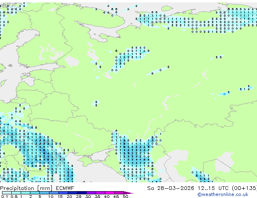Click the 0.5–1 mm legend color swatch
Viewport: 257px width, 198px height.
coord(16,193)
